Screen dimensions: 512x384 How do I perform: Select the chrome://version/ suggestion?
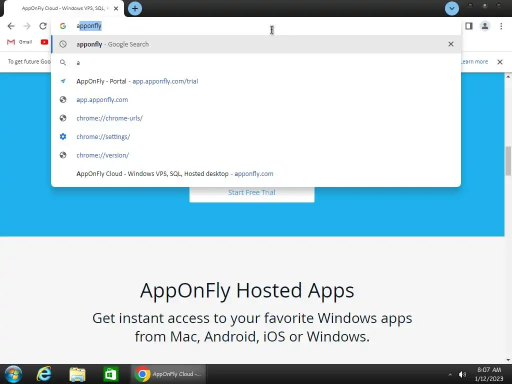[256, 155]
